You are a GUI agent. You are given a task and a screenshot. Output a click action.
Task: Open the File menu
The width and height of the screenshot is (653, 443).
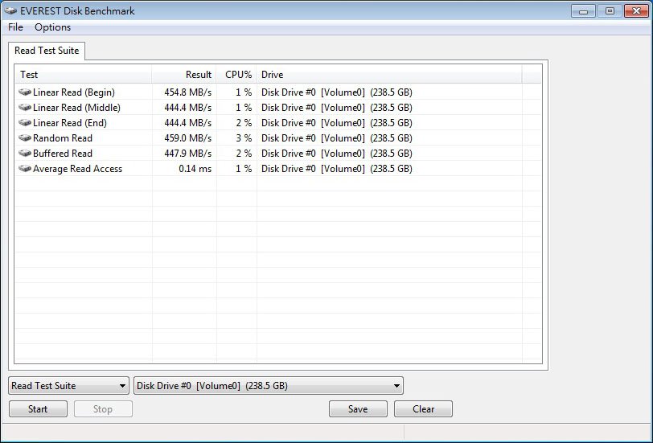click(15, 27)
